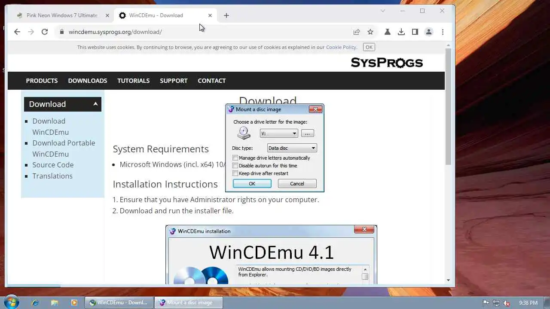Open the CONTACT menu
This screenshot has width=550, height=309.
212,81
